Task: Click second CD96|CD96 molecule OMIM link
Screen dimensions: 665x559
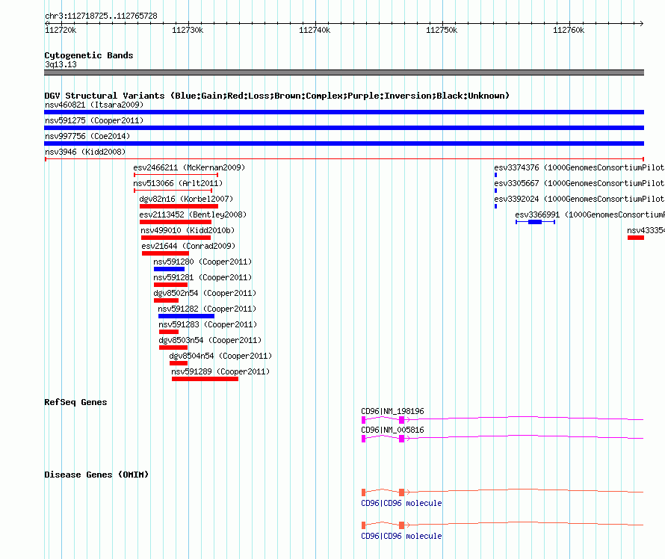Action: tap(401, 536)
